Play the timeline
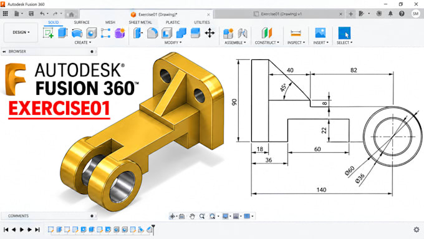Screen dimensions: 424x239 click(22, 230)
